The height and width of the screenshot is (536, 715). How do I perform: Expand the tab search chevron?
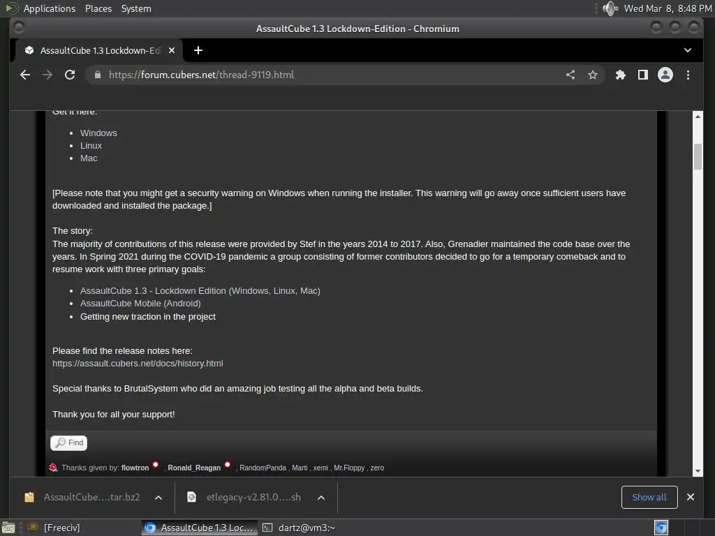(x=688, y=50)
